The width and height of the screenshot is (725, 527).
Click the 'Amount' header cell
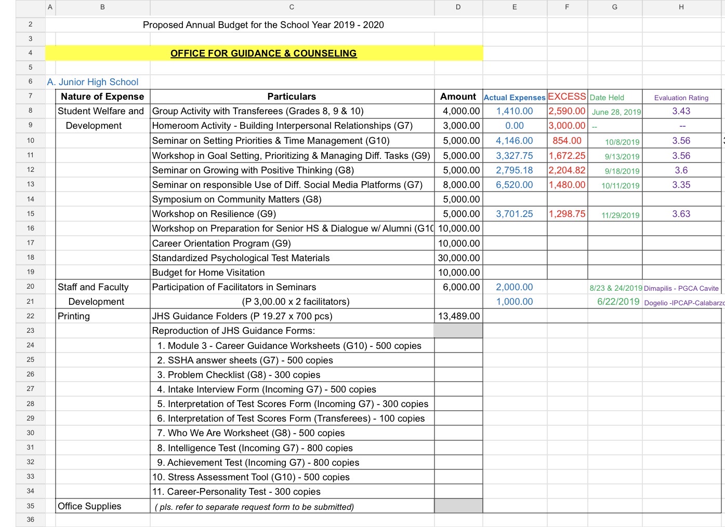[x=458, y=97]
